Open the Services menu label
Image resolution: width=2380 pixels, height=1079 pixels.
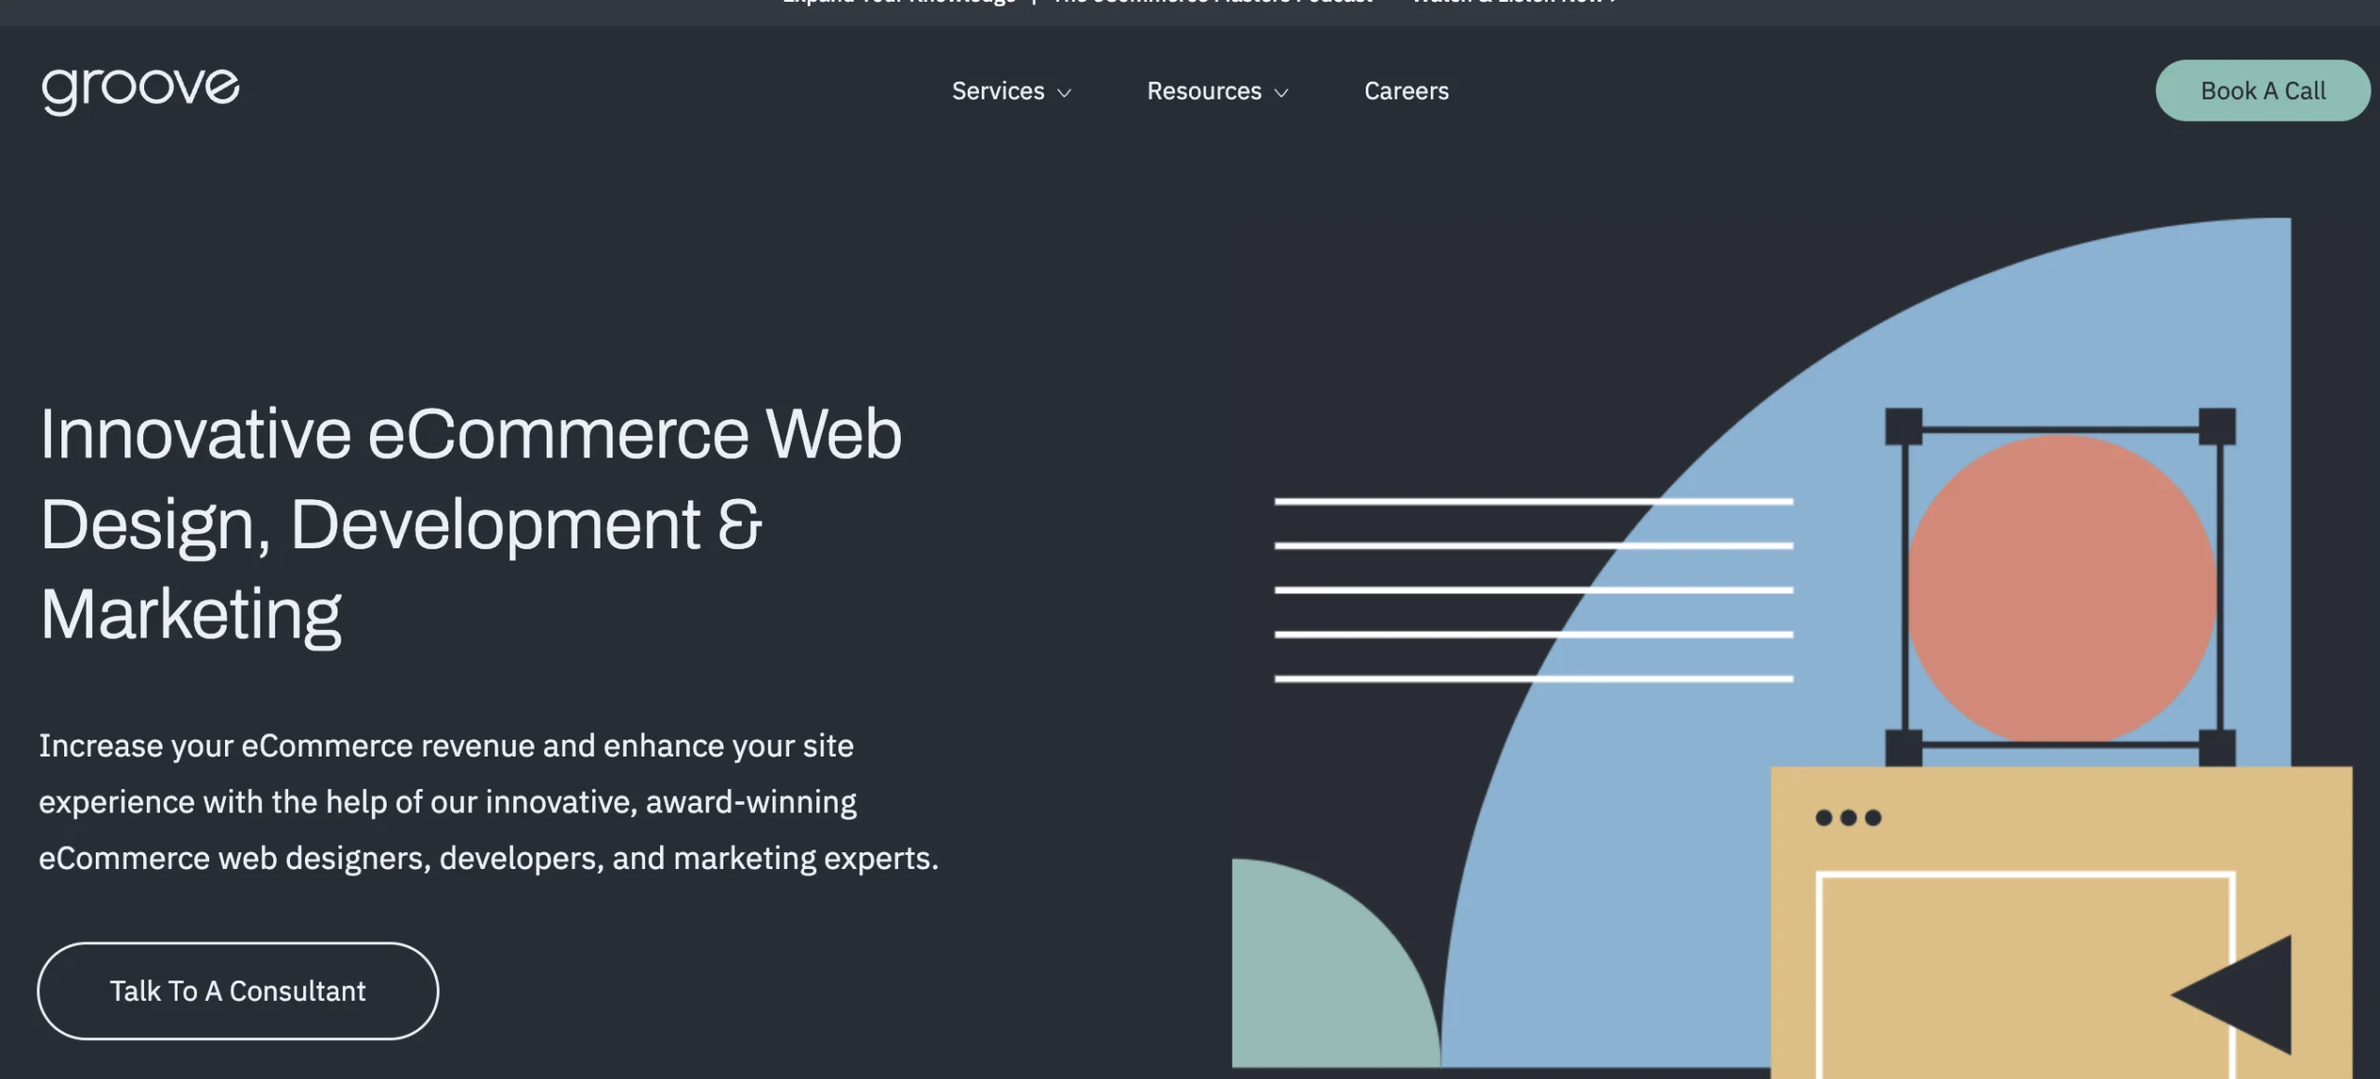click(998, 91)
